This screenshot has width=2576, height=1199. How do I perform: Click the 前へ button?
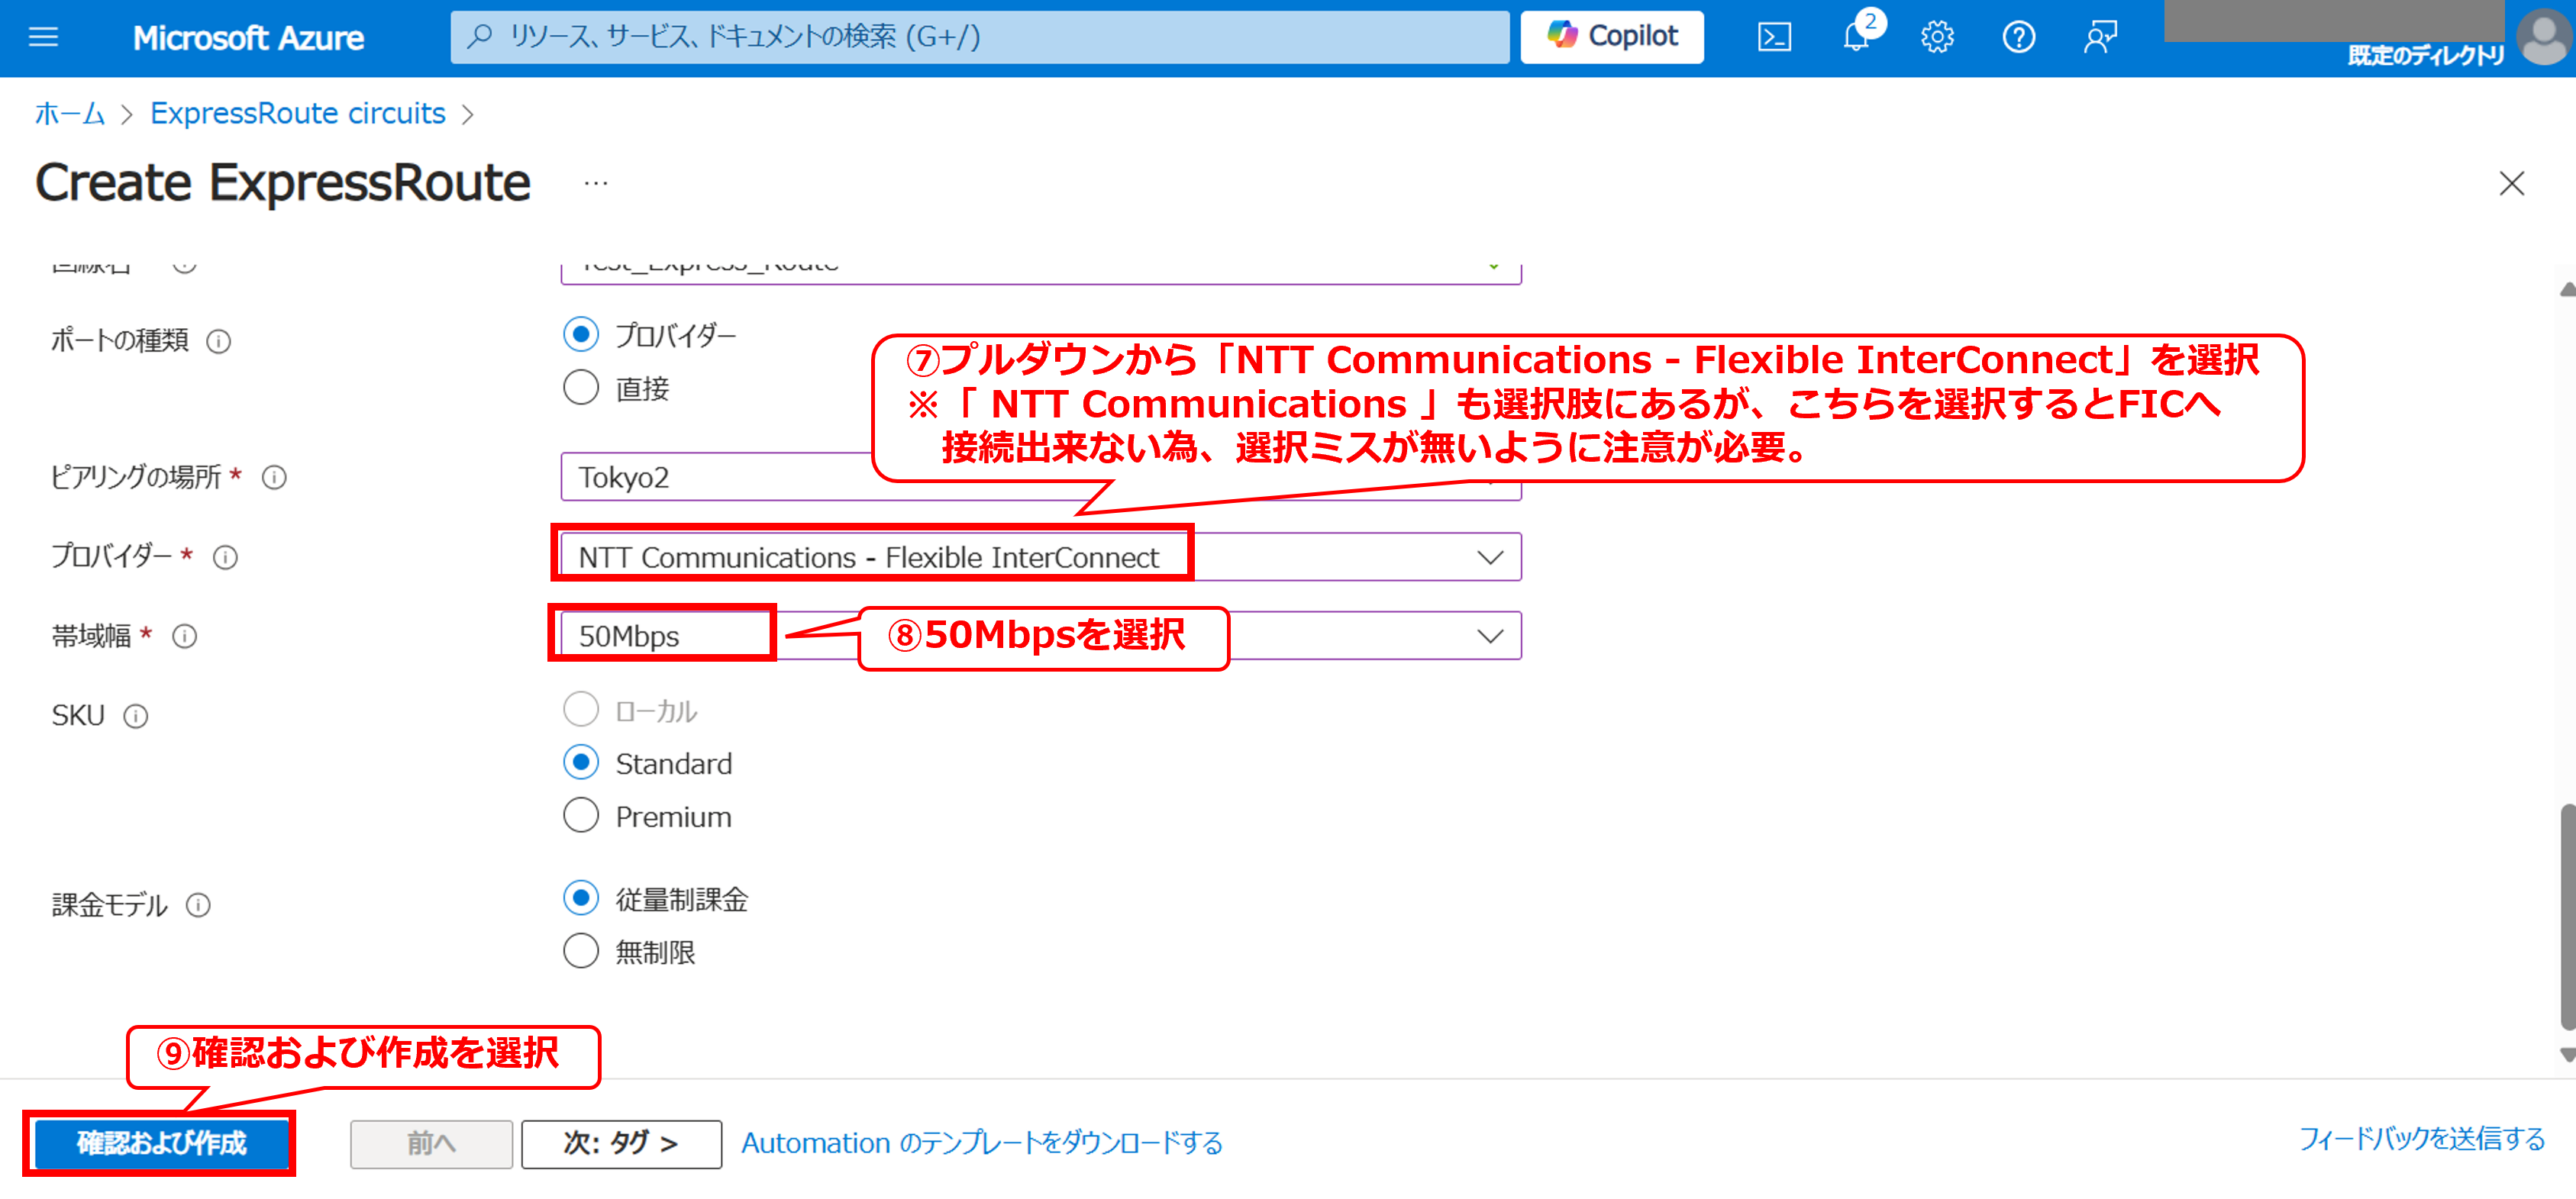click(x=431, y=1143)
